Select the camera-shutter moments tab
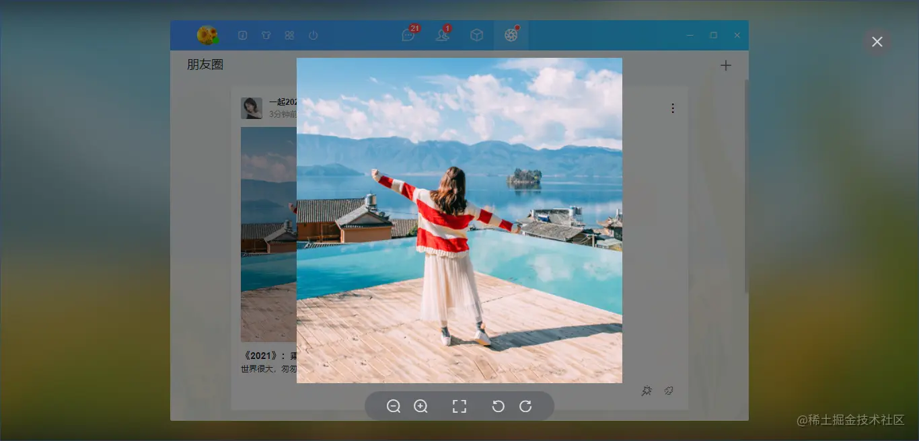Screen dimensions: 919x441 pos(511,35)
